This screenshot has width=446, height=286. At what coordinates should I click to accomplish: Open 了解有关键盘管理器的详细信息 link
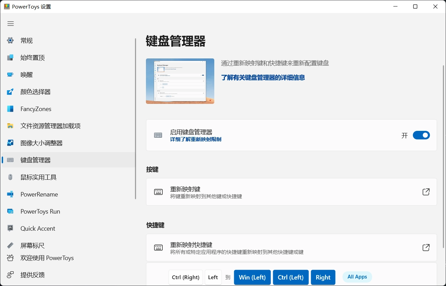tap(263, 78)
